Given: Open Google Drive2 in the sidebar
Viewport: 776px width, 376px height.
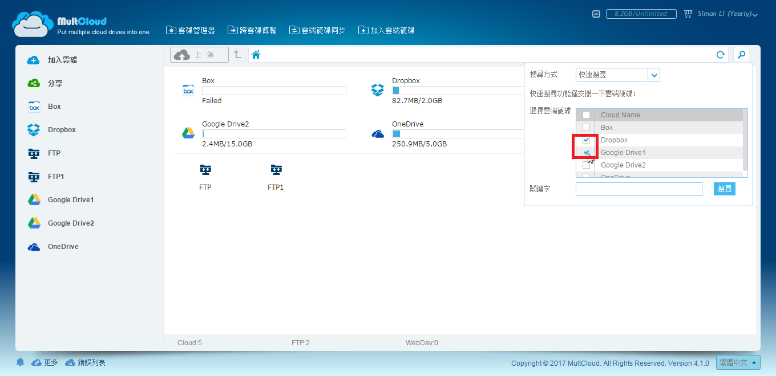Looking at the screenshot, I should point(60,223).
